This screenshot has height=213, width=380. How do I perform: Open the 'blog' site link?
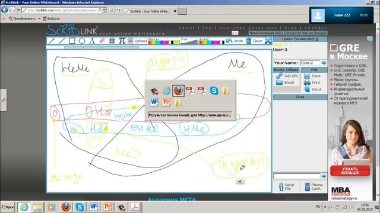[290, 28]
